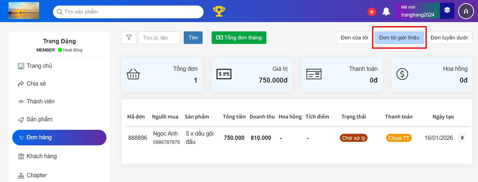The image size is (478, 182).
Task: Open the Khách hàng sidebar item
Action: pos(41,156)
